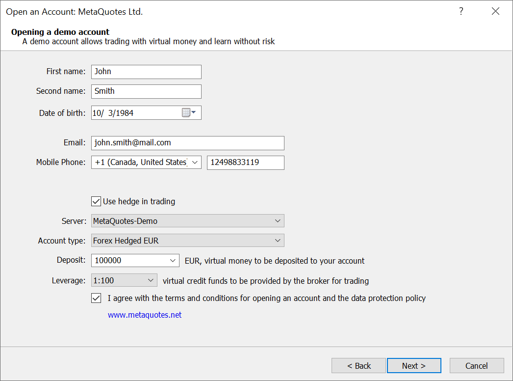Screen dimensions: 513x381
Task: Click the Next button to proceed
Action: coord(414,365)
